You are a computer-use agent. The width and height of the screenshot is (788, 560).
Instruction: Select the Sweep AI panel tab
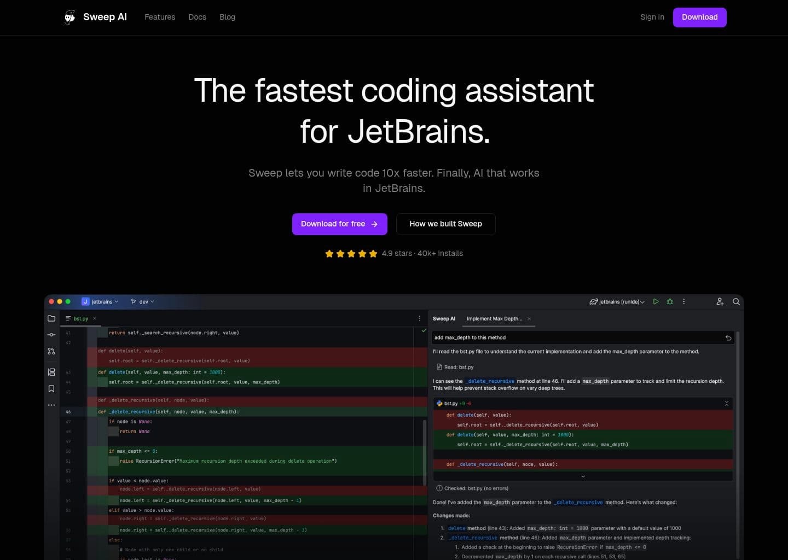[444, 319]
